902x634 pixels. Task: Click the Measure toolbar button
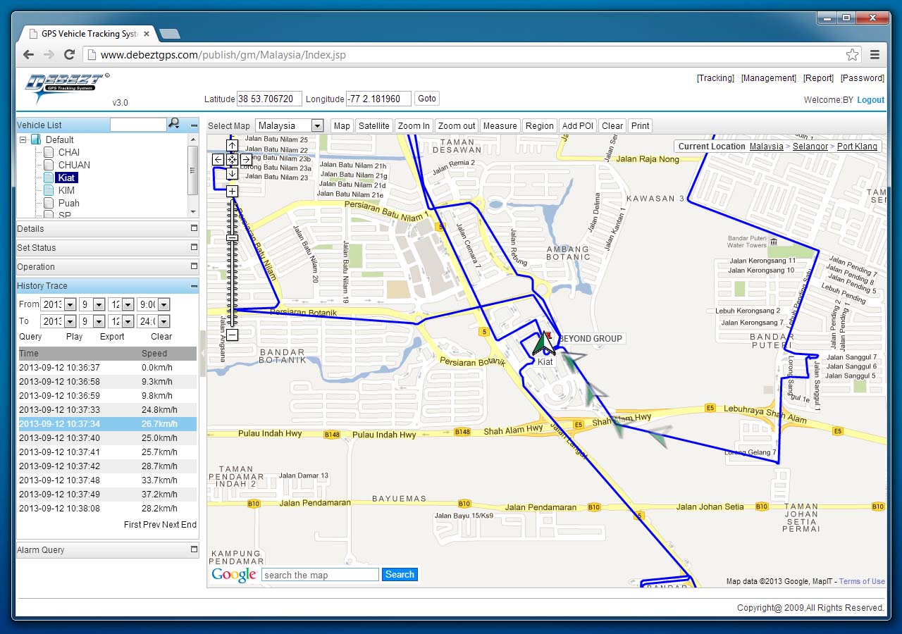500,125
